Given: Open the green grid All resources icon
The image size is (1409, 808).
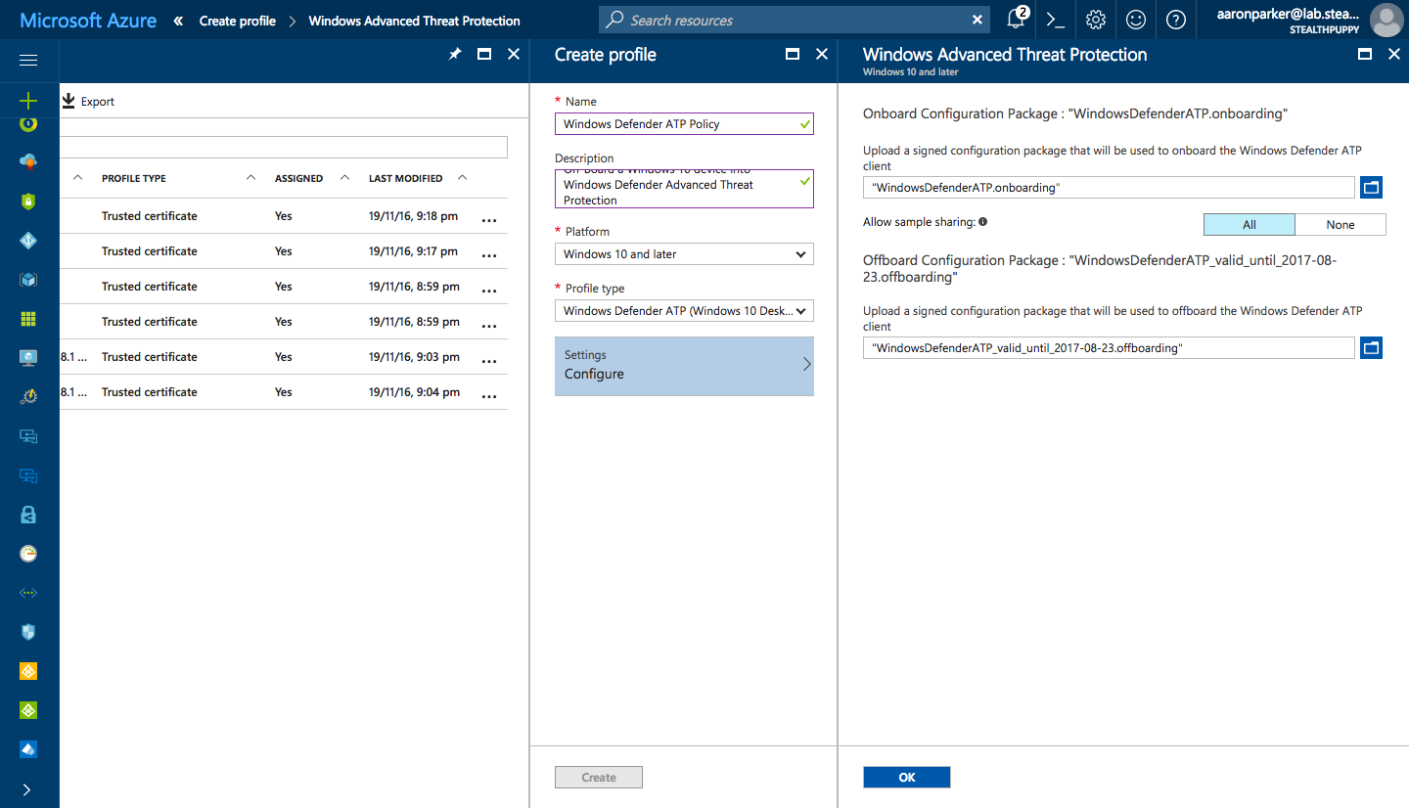Looking at the screenshot, I should [28, 319].
